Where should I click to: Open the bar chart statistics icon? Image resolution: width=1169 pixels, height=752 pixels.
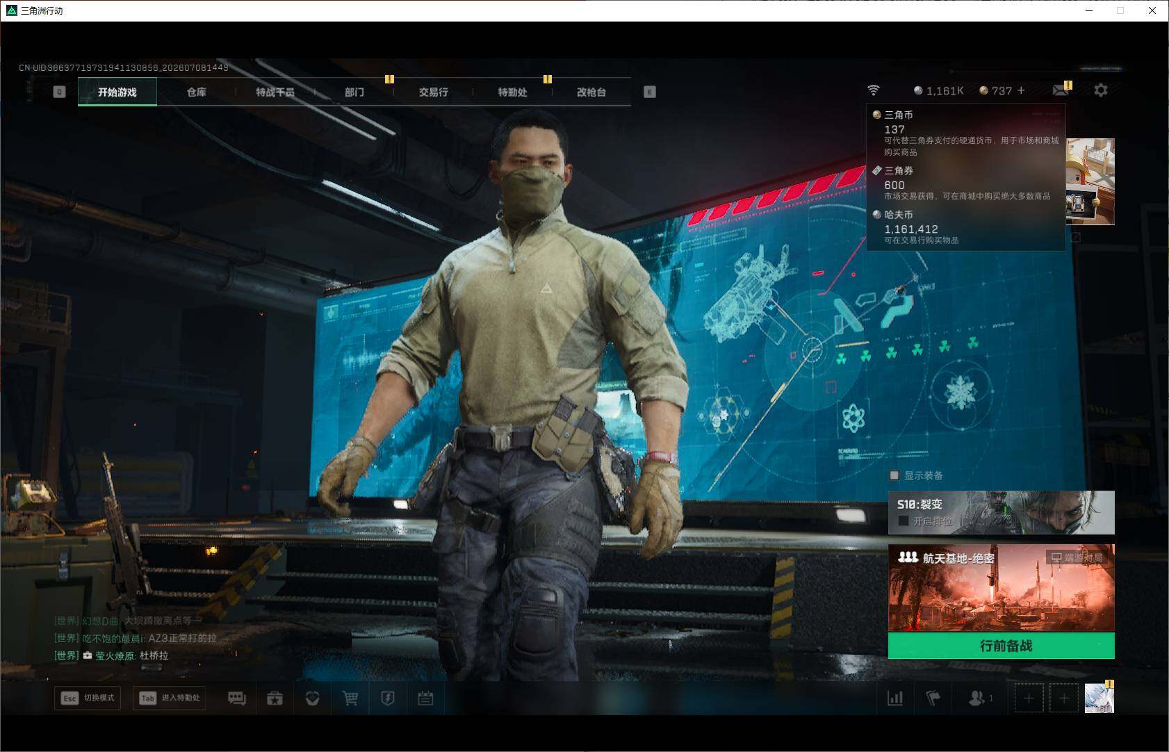895,698
